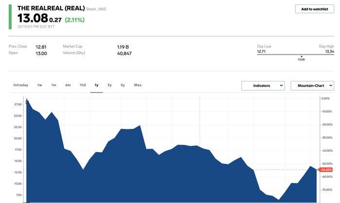Click the Day Low value 12.71
The image size is (340, 203).
[x=261, y=51]
